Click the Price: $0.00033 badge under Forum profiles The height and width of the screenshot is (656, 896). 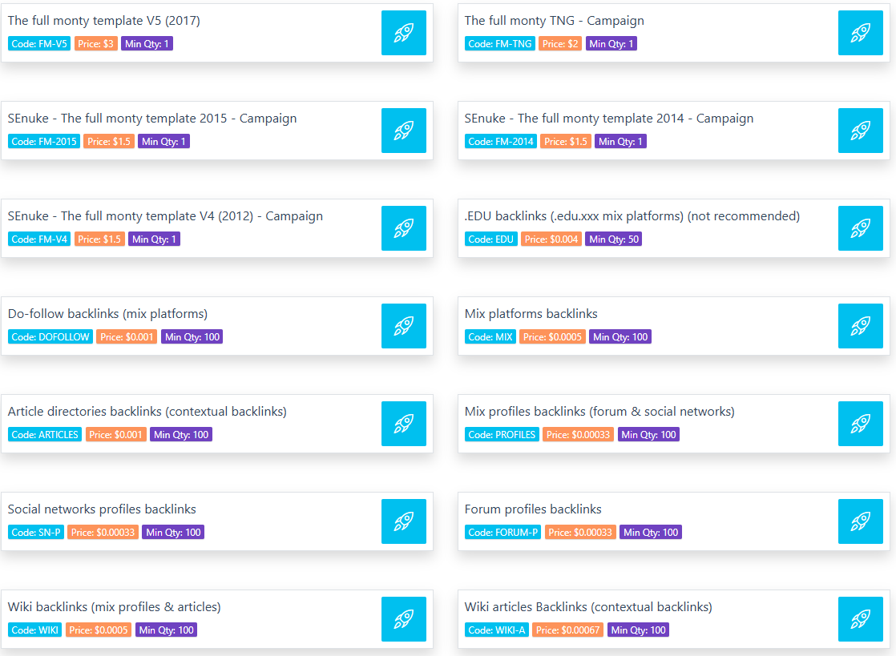click(580, 533)
